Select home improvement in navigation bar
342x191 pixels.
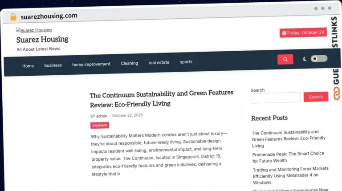click(x=91, y=64)
